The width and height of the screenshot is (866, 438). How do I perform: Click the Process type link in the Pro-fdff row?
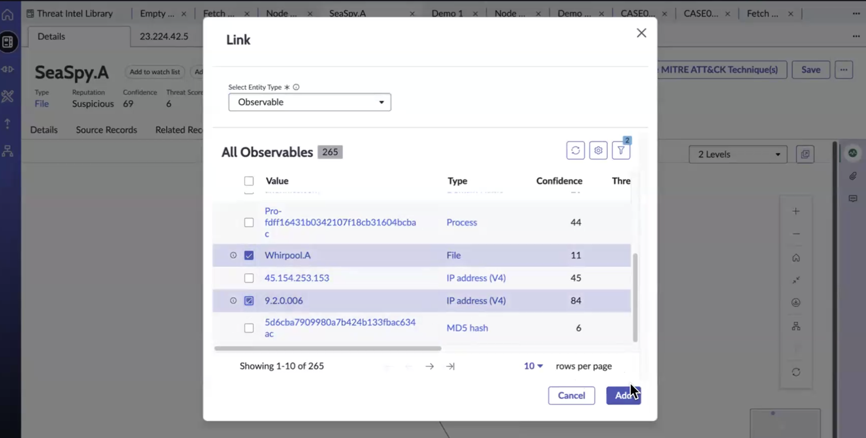point(461,222)
